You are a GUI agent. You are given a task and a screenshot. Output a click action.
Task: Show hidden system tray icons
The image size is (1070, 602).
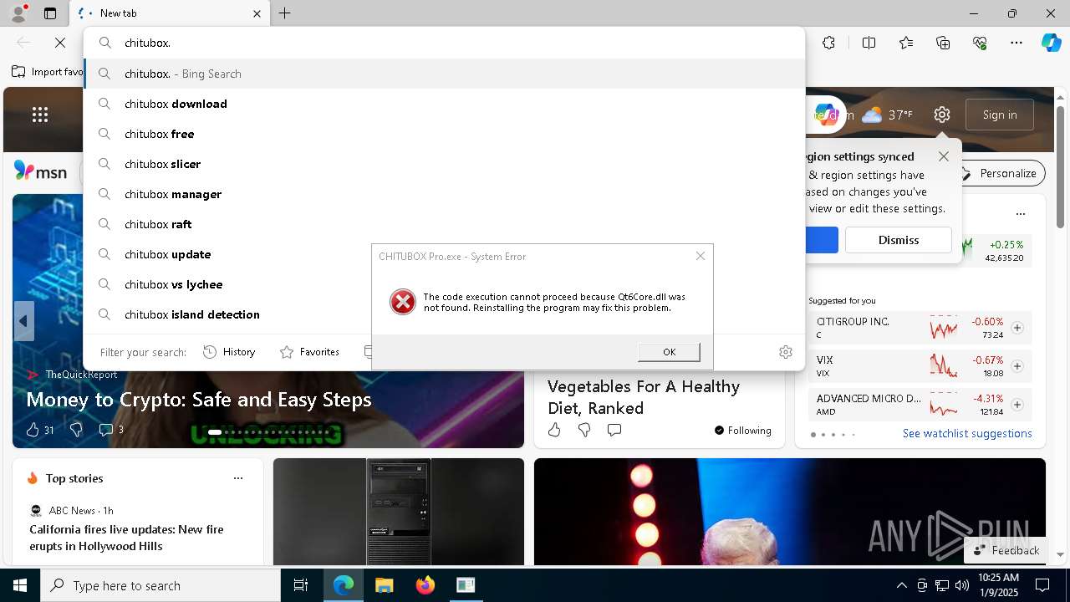[x=901, y=585]
